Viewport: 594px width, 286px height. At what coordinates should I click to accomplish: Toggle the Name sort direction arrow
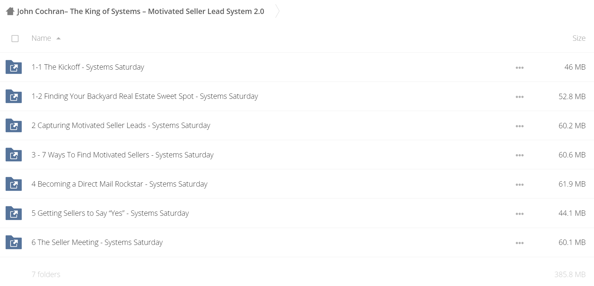(x=59, y=38)
